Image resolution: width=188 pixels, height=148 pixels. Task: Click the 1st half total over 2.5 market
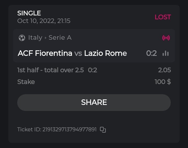(x=50, y=70)
